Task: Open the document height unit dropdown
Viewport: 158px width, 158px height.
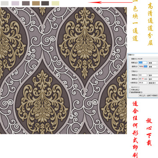Action: click(153, 79)
